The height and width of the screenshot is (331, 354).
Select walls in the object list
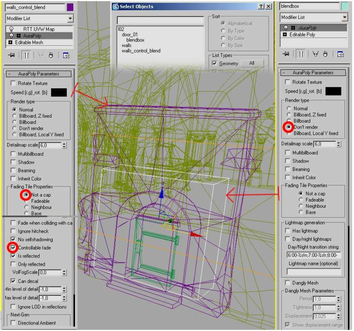tap(126, 45)
